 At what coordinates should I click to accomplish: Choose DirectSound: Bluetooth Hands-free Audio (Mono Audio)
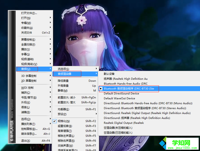(149, 103)
